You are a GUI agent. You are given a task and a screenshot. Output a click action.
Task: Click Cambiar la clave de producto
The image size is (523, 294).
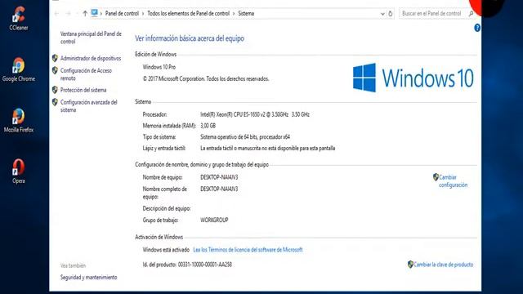(443, 265)
